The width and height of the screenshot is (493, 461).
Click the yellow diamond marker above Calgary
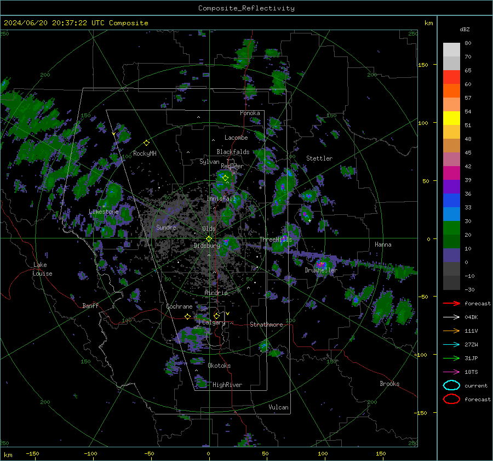tap(216, 316)
